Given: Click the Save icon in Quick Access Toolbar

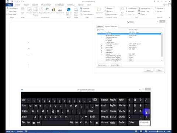Looking at the screenshot, I should [x=11, y=1].
